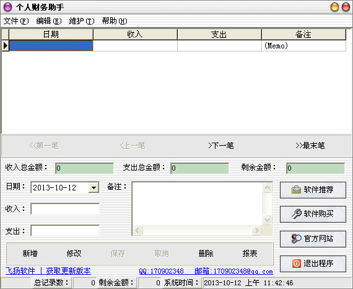
Task: Click the orange minimize orb button
Action: point(334,7)
